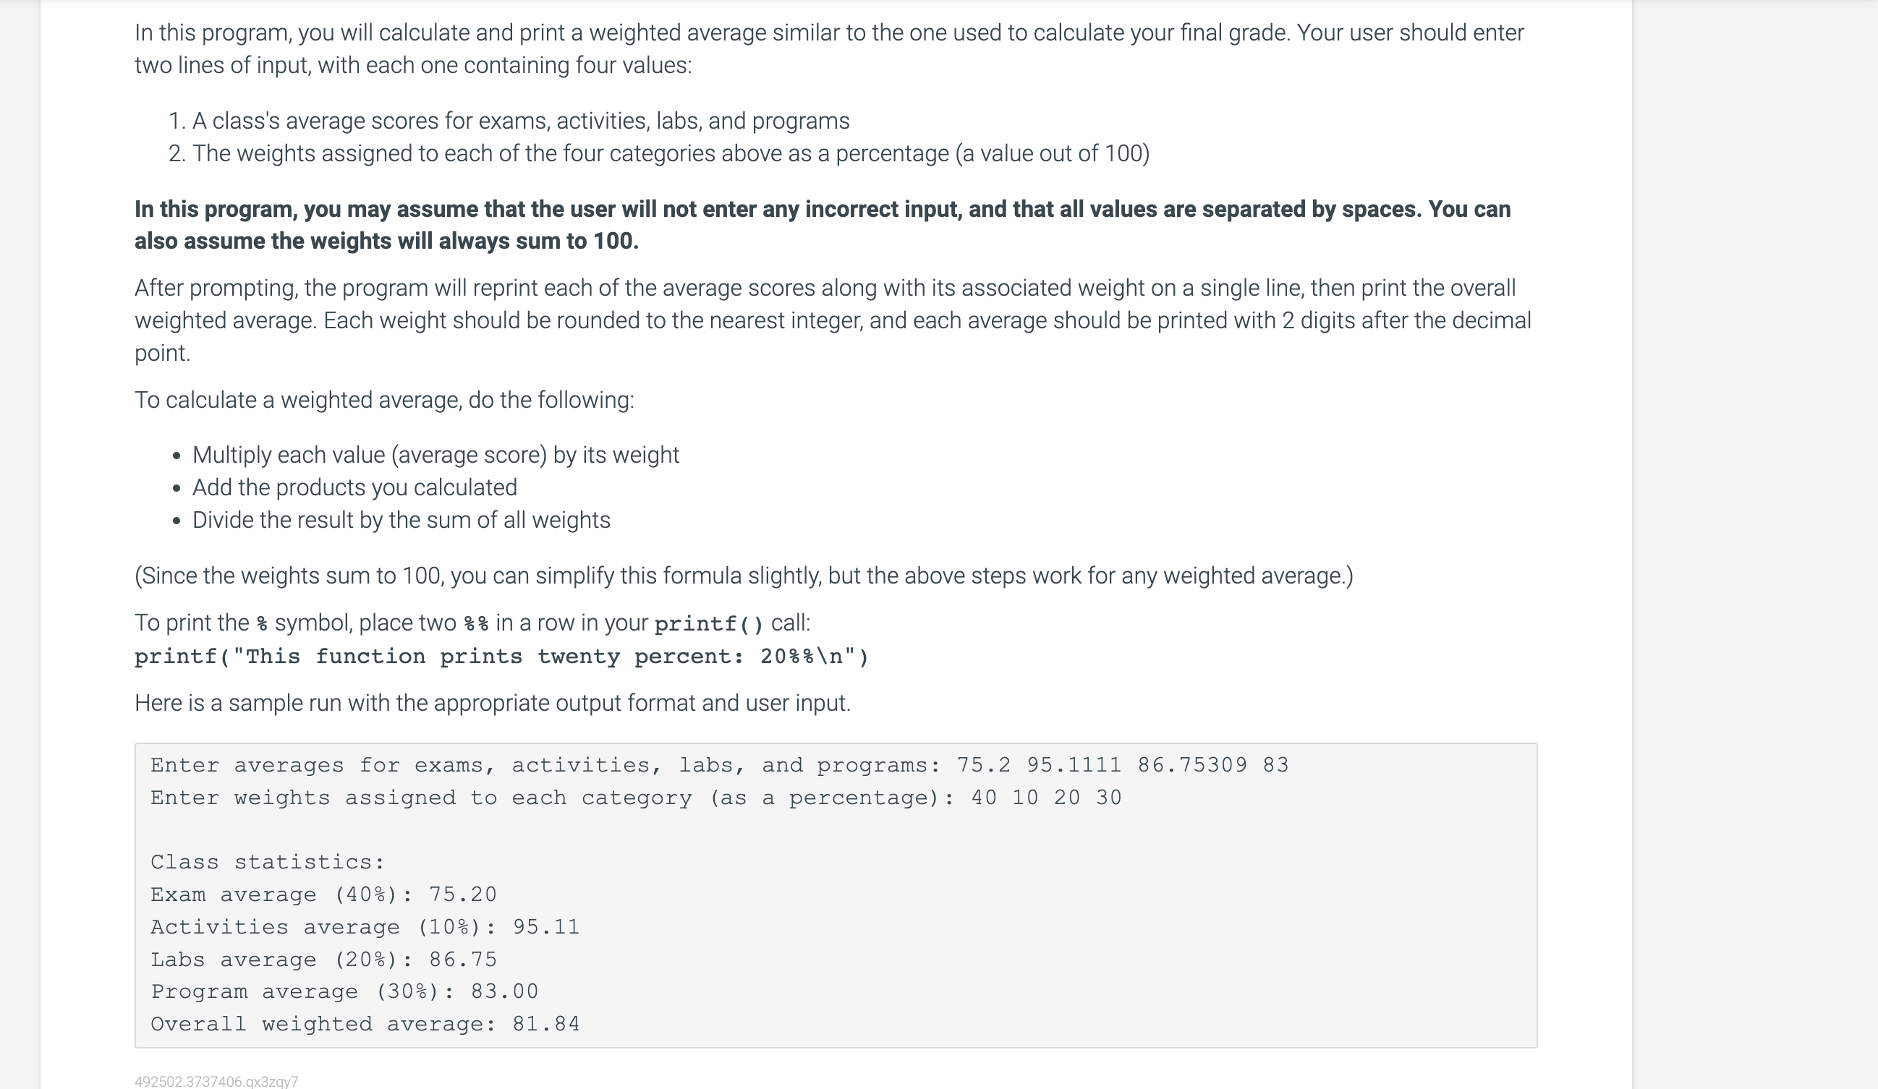Click 'Here is a sample run' sentence
Viewport: 1878px width, 1089px height.
(x=493, y=703)
